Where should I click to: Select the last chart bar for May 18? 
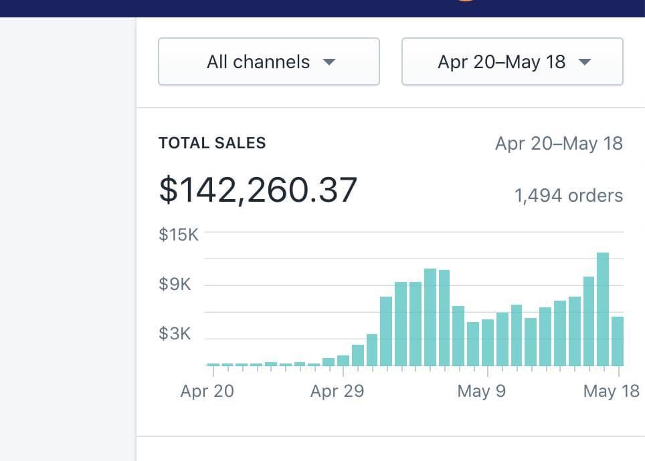[x=618, y=341]
